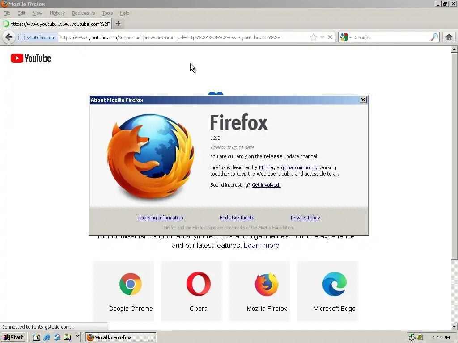458x343 pixels.
Task: Open a new tab with plus button
Action: (x=118, y=24)
